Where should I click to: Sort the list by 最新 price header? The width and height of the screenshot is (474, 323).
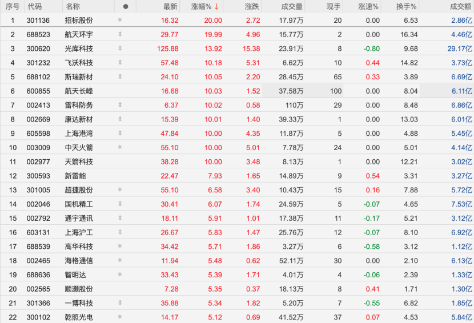coord(170,6)
